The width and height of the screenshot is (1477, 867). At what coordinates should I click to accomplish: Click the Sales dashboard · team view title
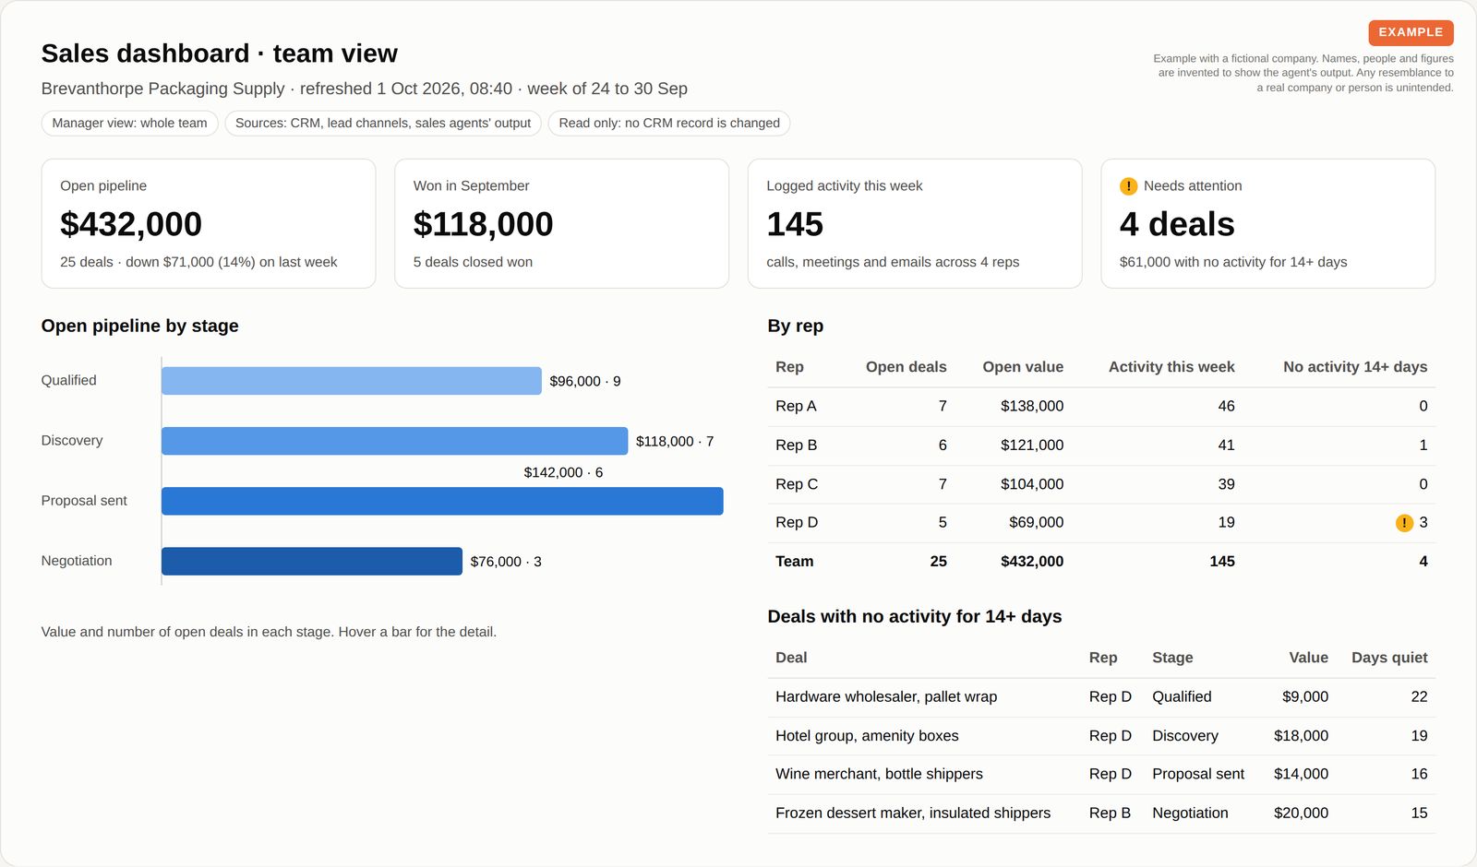tap(220, 53)
